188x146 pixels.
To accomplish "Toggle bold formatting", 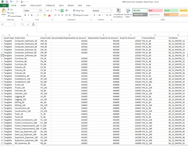I will click(25, 15).
